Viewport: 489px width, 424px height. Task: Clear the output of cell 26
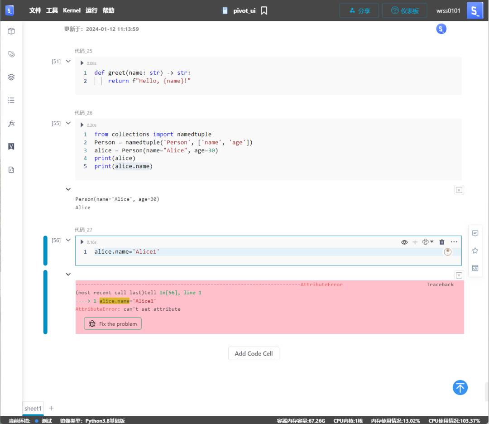pos(459,190)
